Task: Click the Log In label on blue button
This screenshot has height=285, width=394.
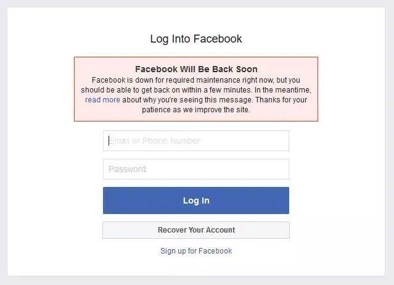Action: coord(196,200)
